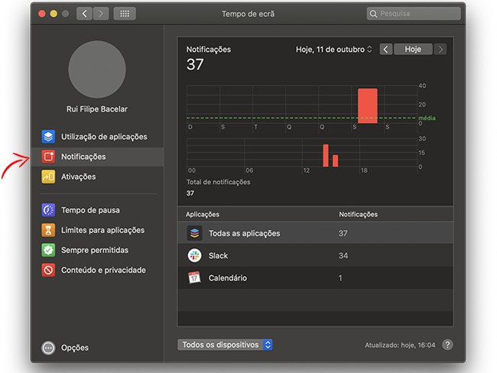Screen dimensions: 497x373
Task: Click the Opções ellipsis icon
Action: (48, 348)
